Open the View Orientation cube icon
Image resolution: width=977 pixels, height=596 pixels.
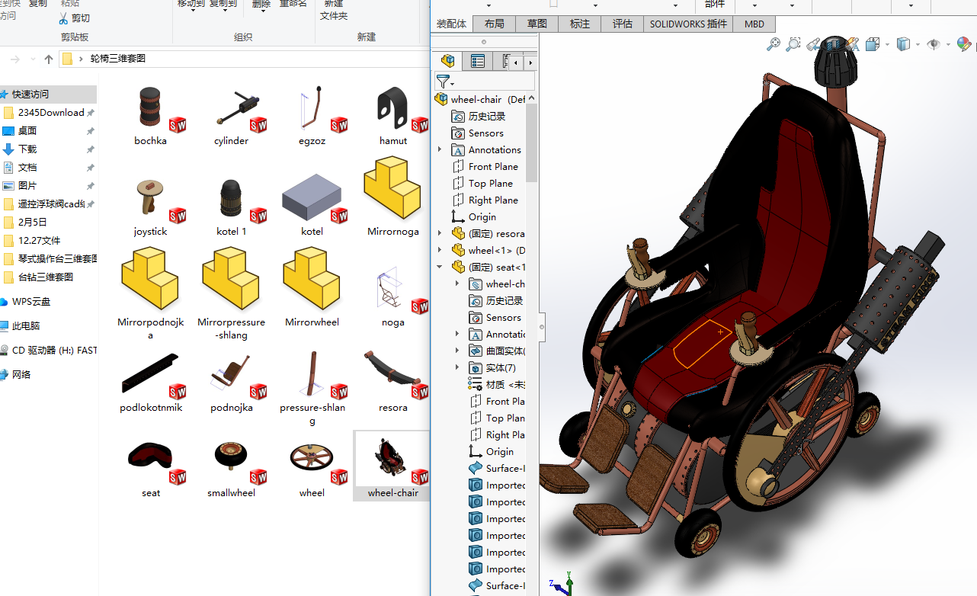click(x=873, y=44)
